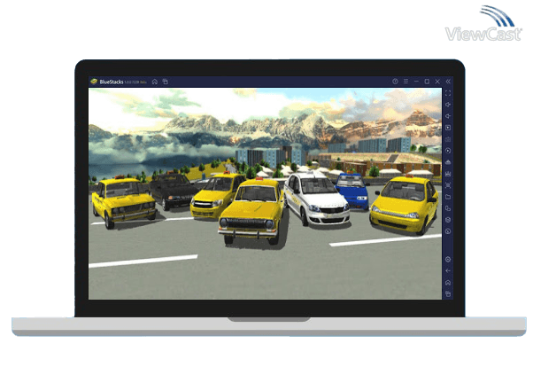
Task: Decrease the volume with the sidebar icon
Action: [448, 116]
